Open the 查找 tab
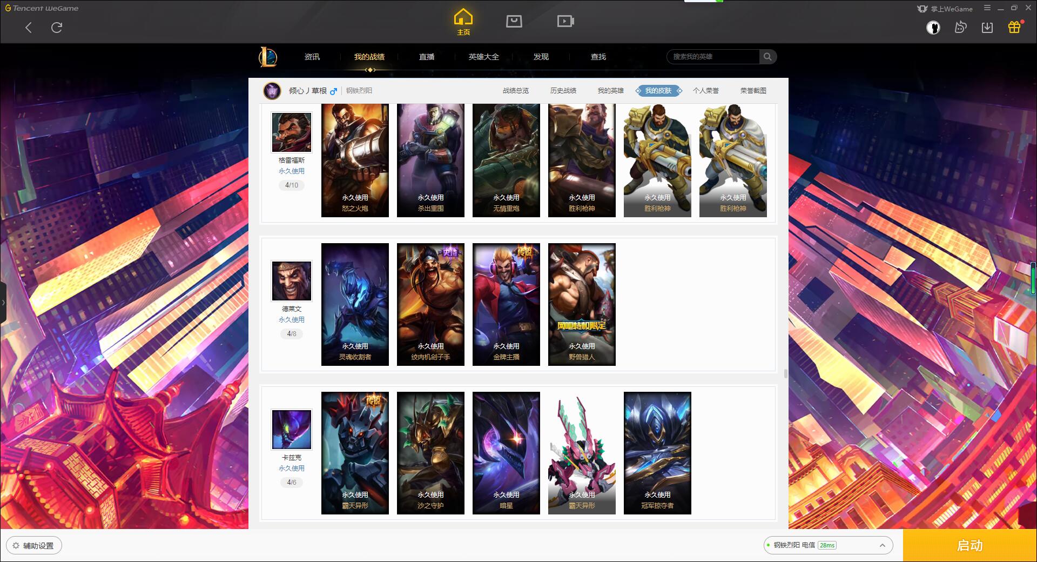Image resolution: width=1037 pixels, height=562 pixels. [598, 57]
